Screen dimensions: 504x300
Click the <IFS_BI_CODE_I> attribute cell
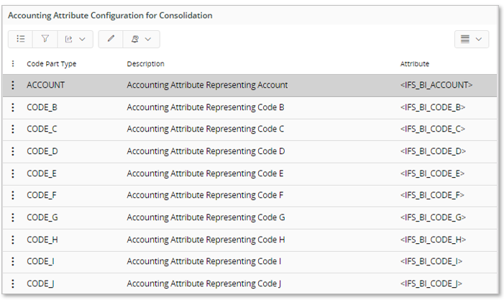tap(431, 261)
